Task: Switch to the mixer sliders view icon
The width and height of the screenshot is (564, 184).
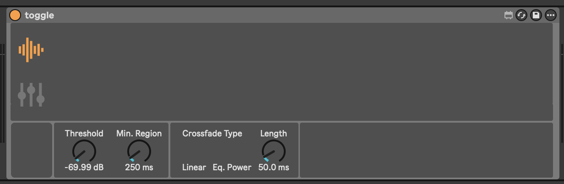Action: pos(31,95)
